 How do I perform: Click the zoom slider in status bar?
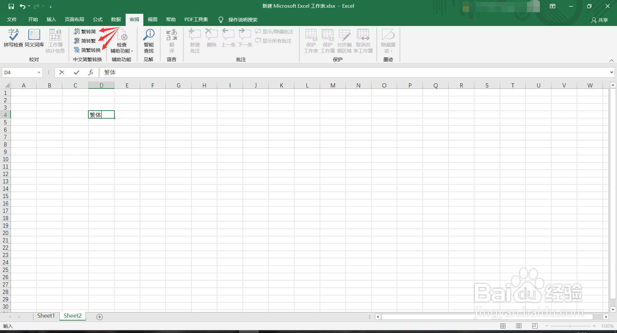click(x=570, y=326)
